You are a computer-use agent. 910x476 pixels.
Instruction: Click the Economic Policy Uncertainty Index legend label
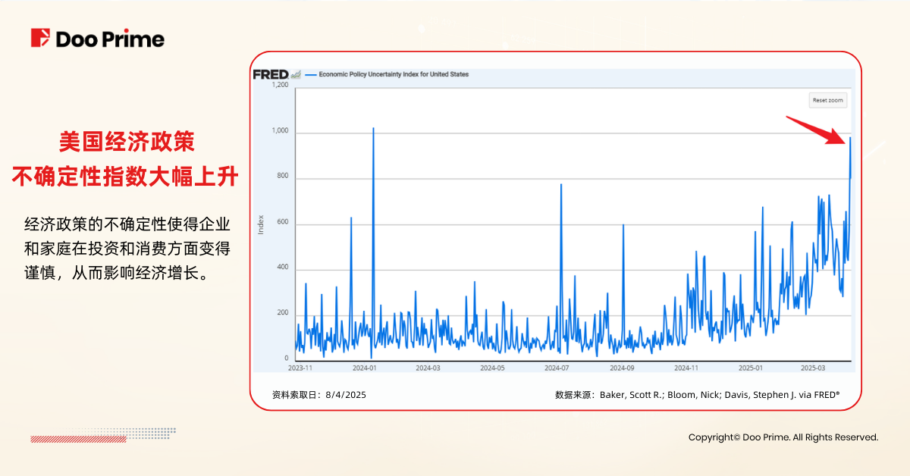(394, 75)
